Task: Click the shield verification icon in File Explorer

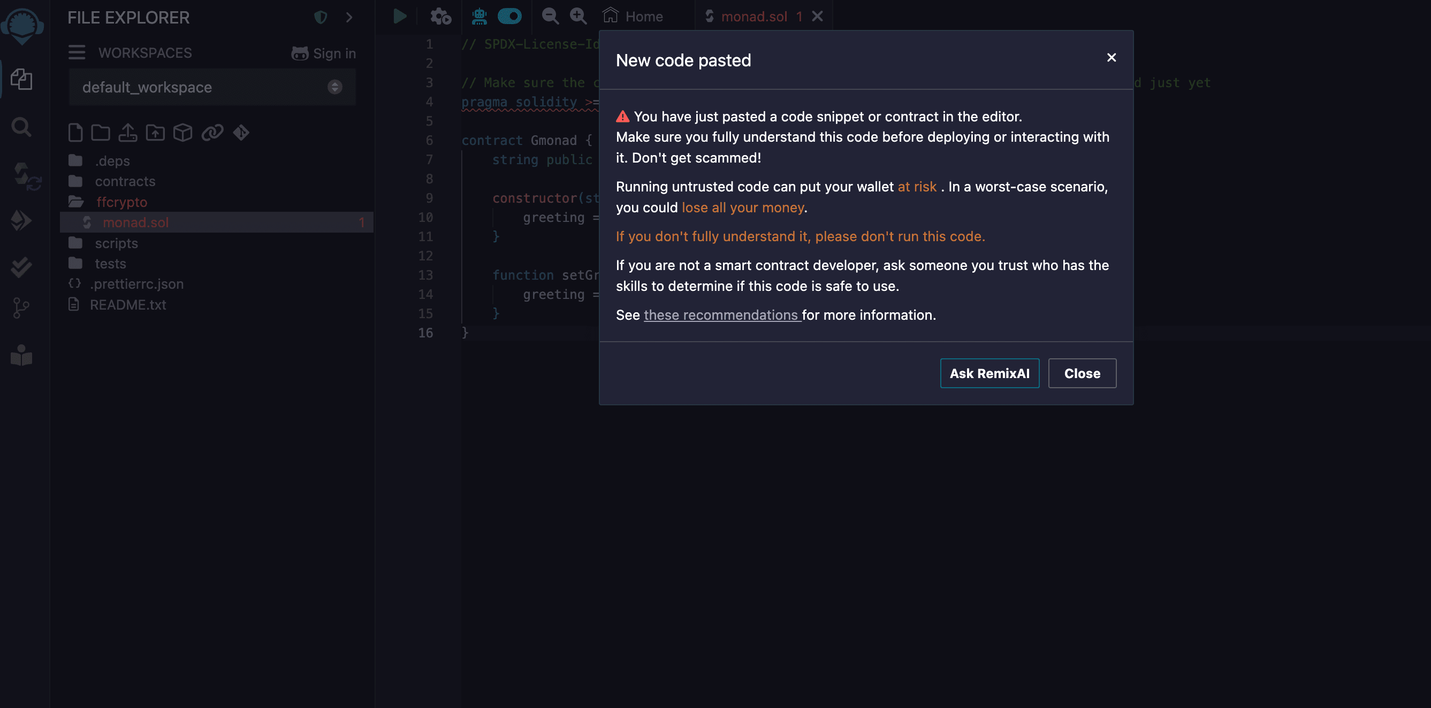Action: pyautogui.click(x=321, y=17)
